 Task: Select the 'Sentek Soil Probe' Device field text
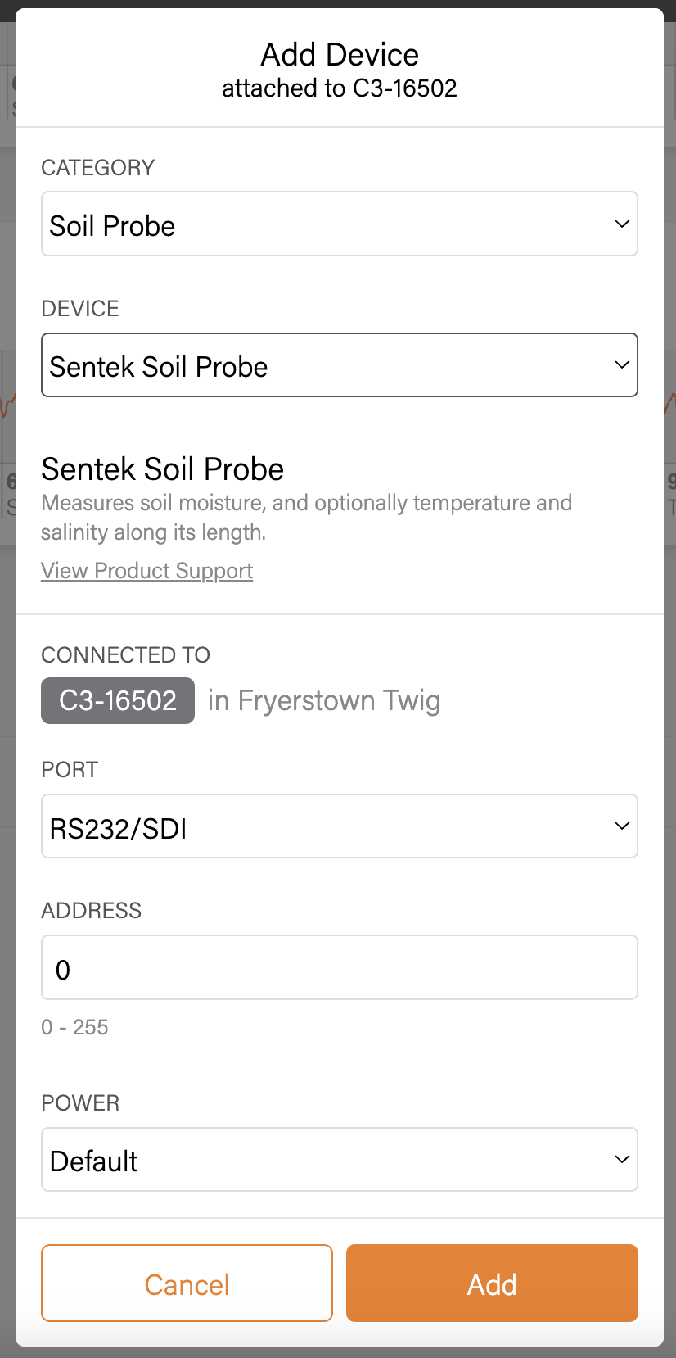coord(159,367)
